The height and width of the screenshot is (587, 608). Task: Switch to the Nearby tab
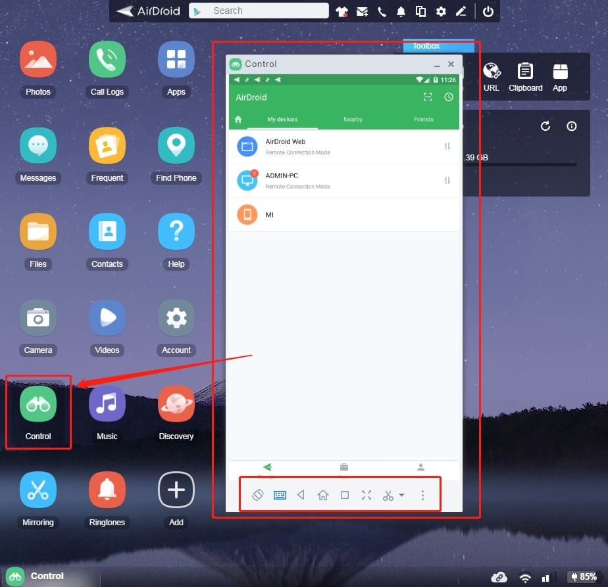coord(353,120)
